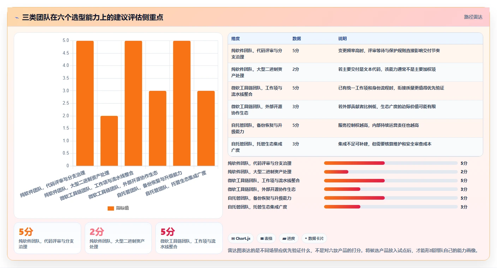Click the bar for 自托管团队，备份恢复与升级能力
Image resolution: width=497 pixels, height=268 pixels.
[182, 103]
